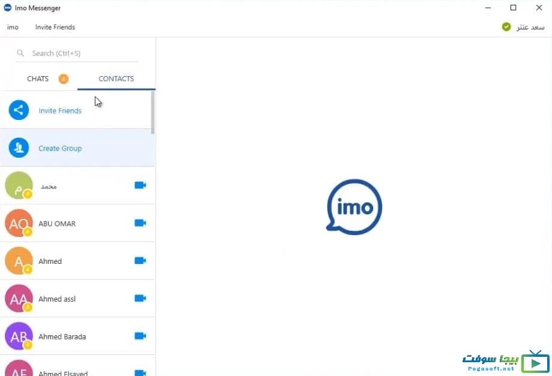The width and height of the screenshot is (552, 376).
Task: Start video call with Ahmed
Action: 140,260
